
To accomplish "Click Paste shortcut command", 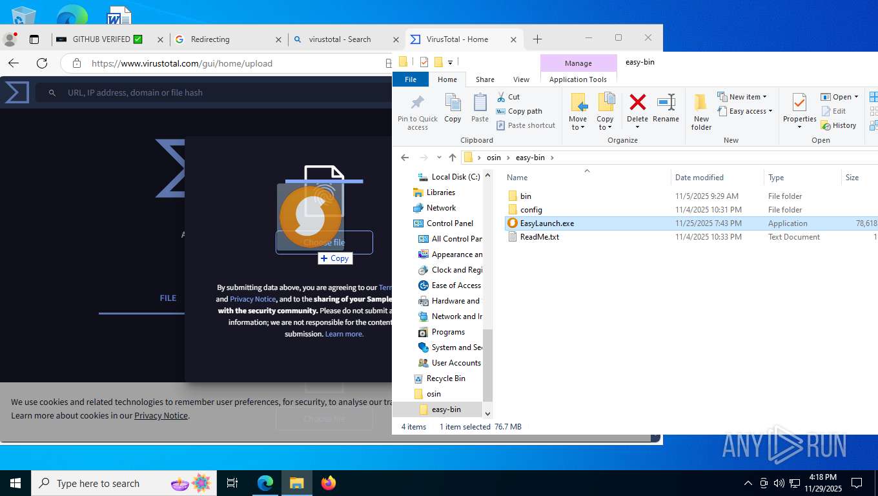I will pyautogui.click(x=526, y=125).
